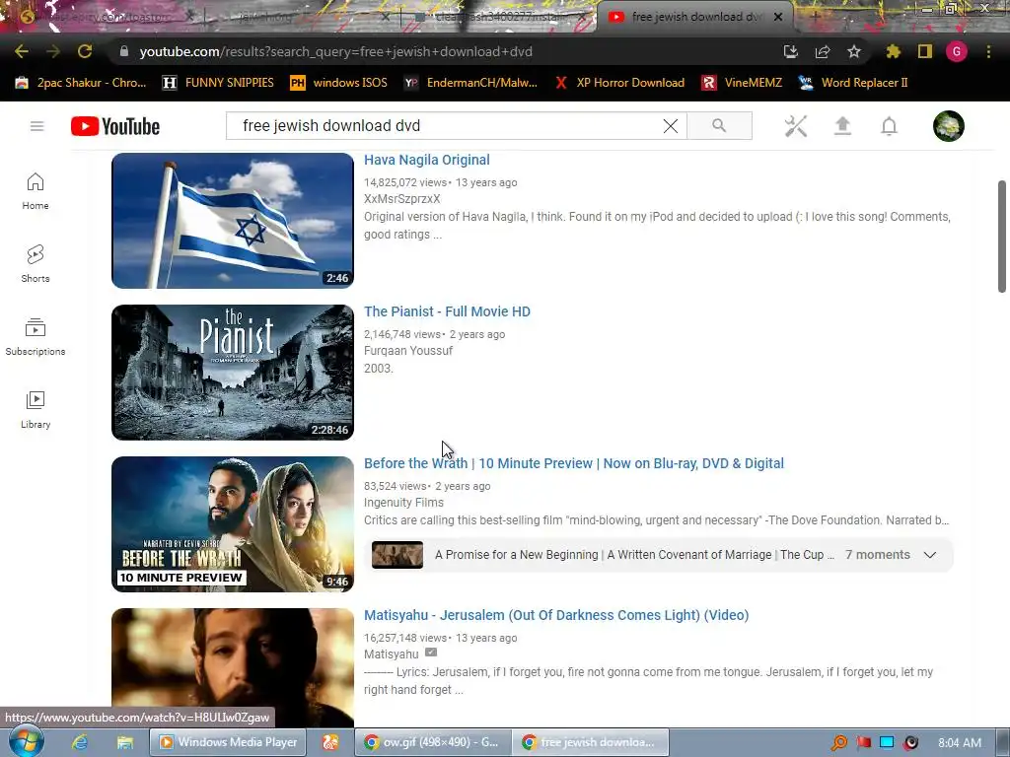Open Chrome three-dot menu

(x=988, y=51)
